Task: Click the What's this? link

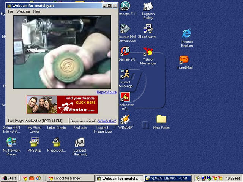Action: click(107, 121)
